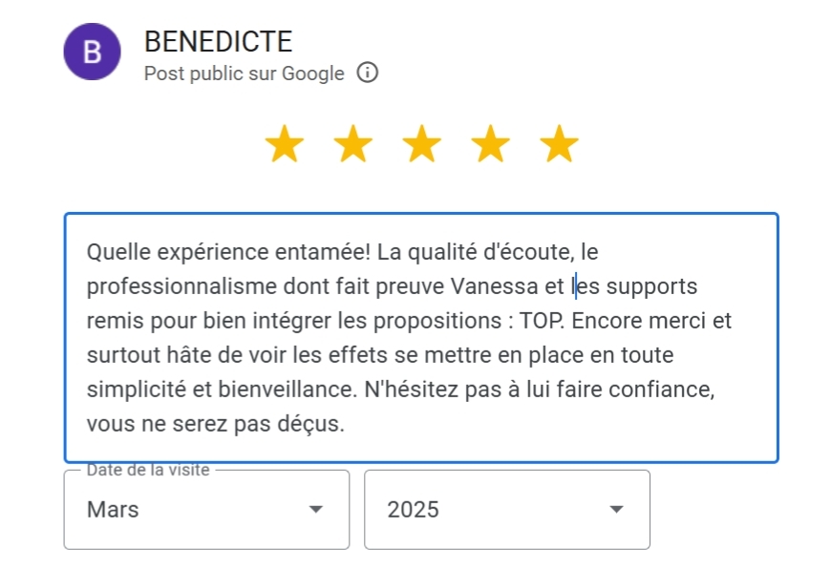Click the arrow in the year selector
831x570 pixels.
[616, 510]
